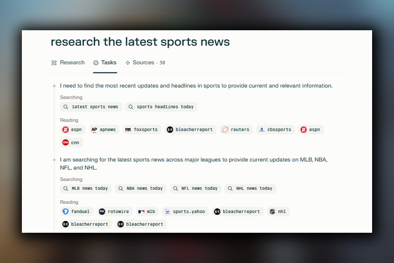The width and height of the screenshot is (394, 263).
Task: Open the cnn source chip
Action: point(71,143)
